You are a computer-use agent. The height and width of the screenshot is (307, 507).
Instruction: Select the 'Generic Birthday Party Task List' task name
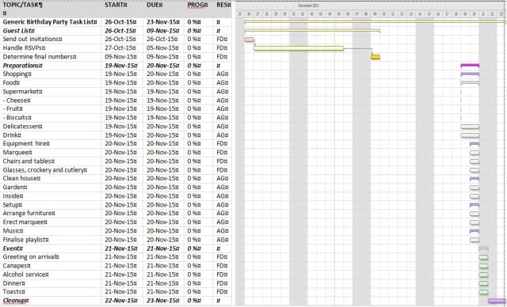point(50,22)
